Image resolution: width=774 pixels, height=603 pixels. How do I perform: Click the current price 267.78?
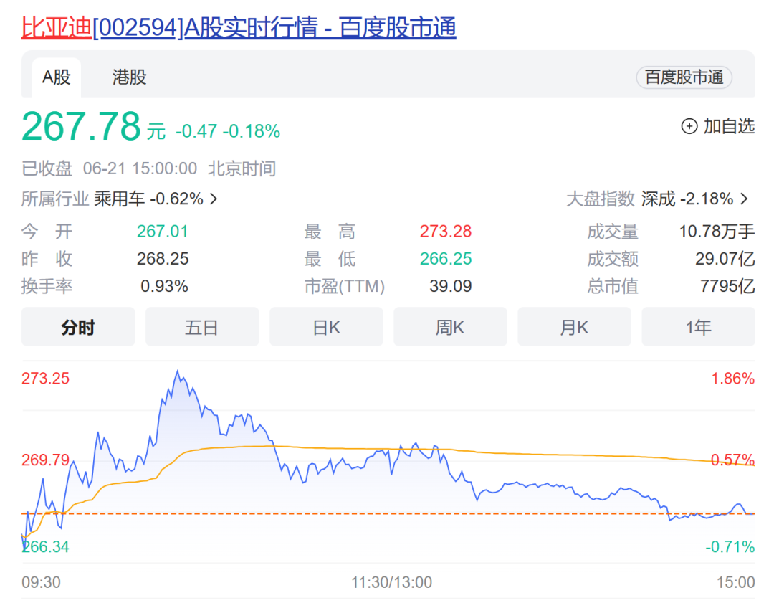coord(82,126)
